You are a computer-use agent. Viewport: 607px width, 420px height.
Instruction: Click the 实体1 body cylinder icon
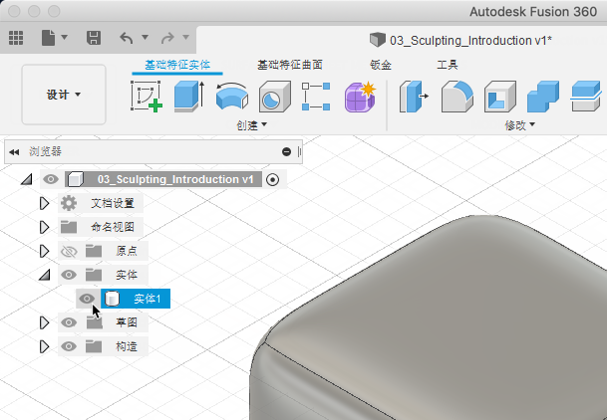tap(112, 299)
